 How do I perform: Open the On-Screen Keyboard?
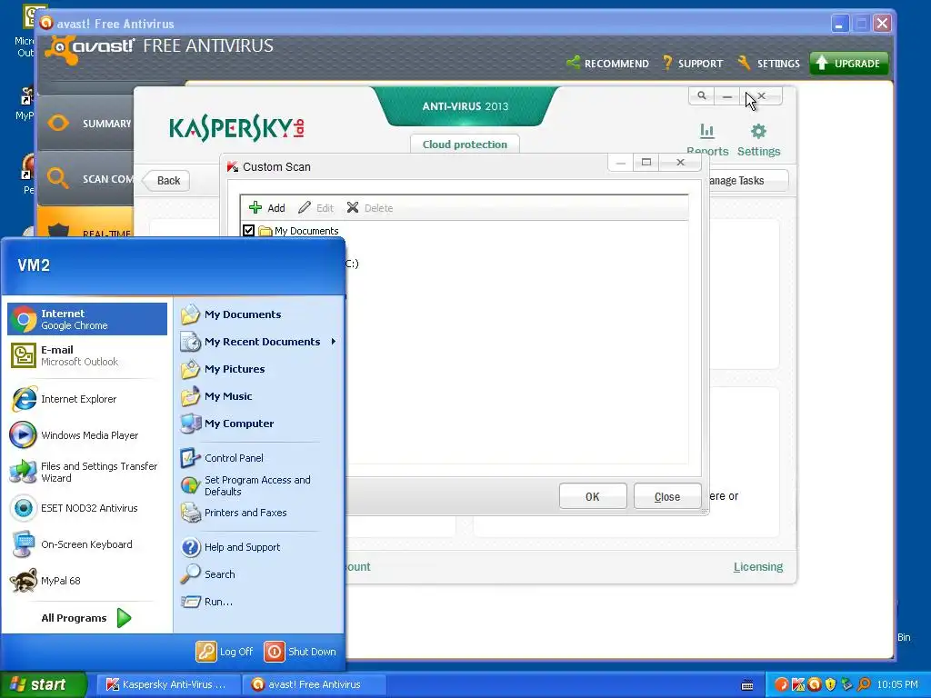pos(87,544)
